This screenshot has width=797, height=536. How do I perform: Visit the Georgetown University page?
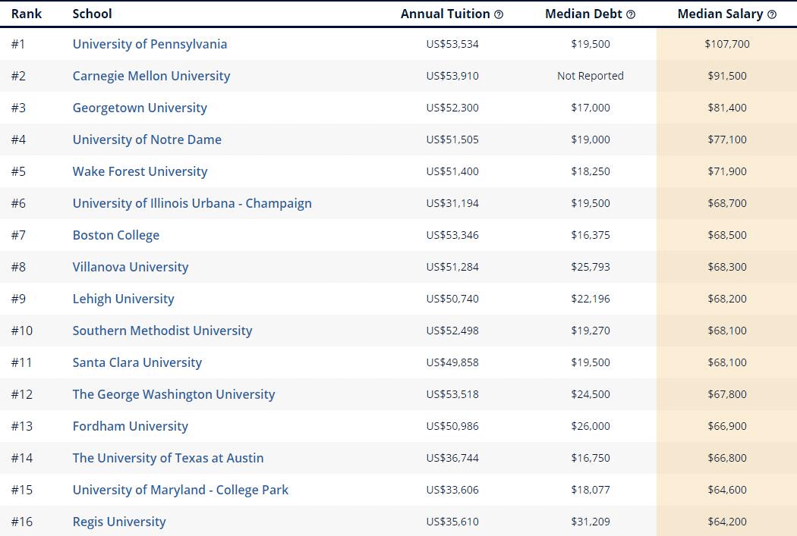(x=140, y=108)
